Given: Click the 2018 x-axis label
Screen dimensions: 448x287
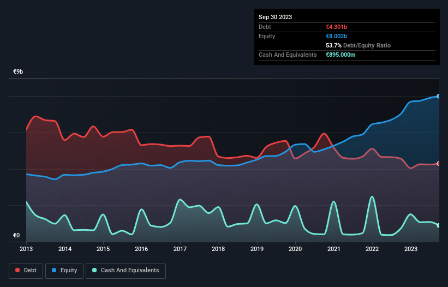Looking at the screenshot, I should point(218,249).
